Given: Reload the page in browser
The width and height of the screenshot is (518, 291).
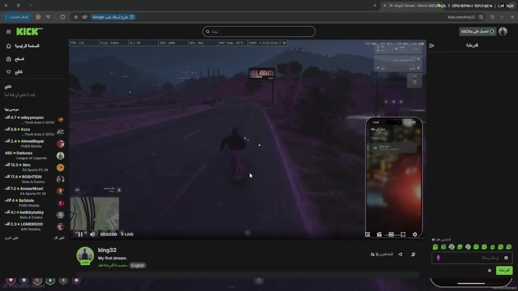Looking at the screenshot, I should pos(493,17).
